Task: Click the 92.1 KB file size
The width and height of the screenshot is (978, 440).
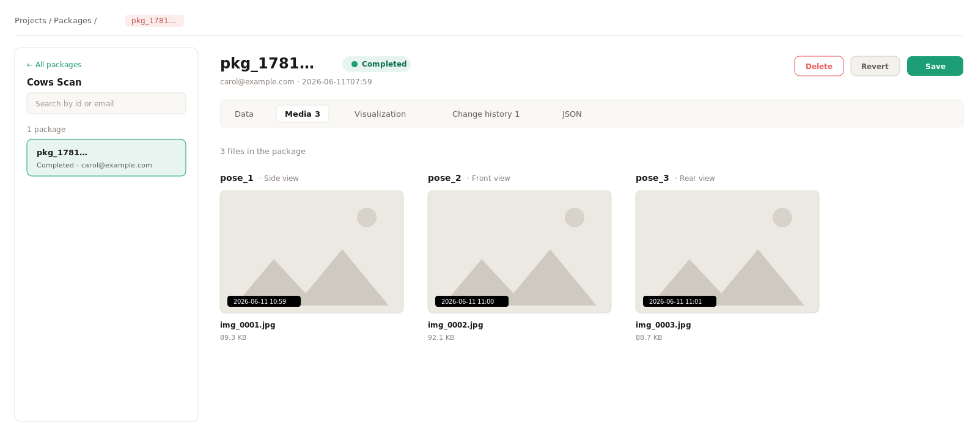Action: click(441, 337)
